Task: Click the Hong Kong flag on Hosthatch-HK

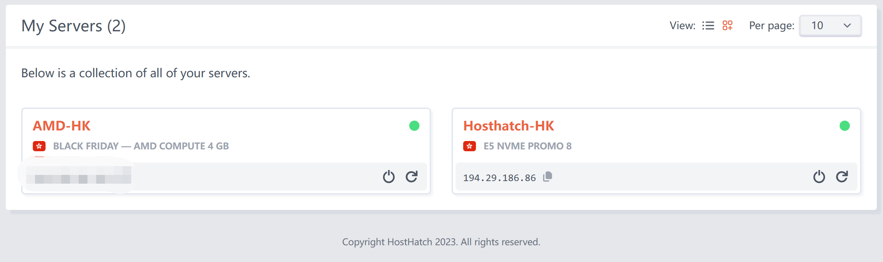Action: point(469,146)
